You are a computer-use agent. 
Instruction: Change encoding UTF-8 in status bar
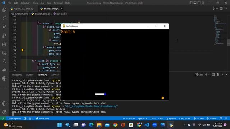[x=152, y=119]
